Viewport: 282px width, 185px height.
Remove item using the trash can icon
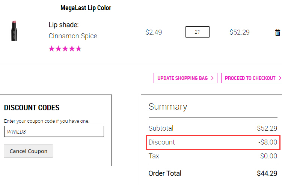(x=277, y=32)
